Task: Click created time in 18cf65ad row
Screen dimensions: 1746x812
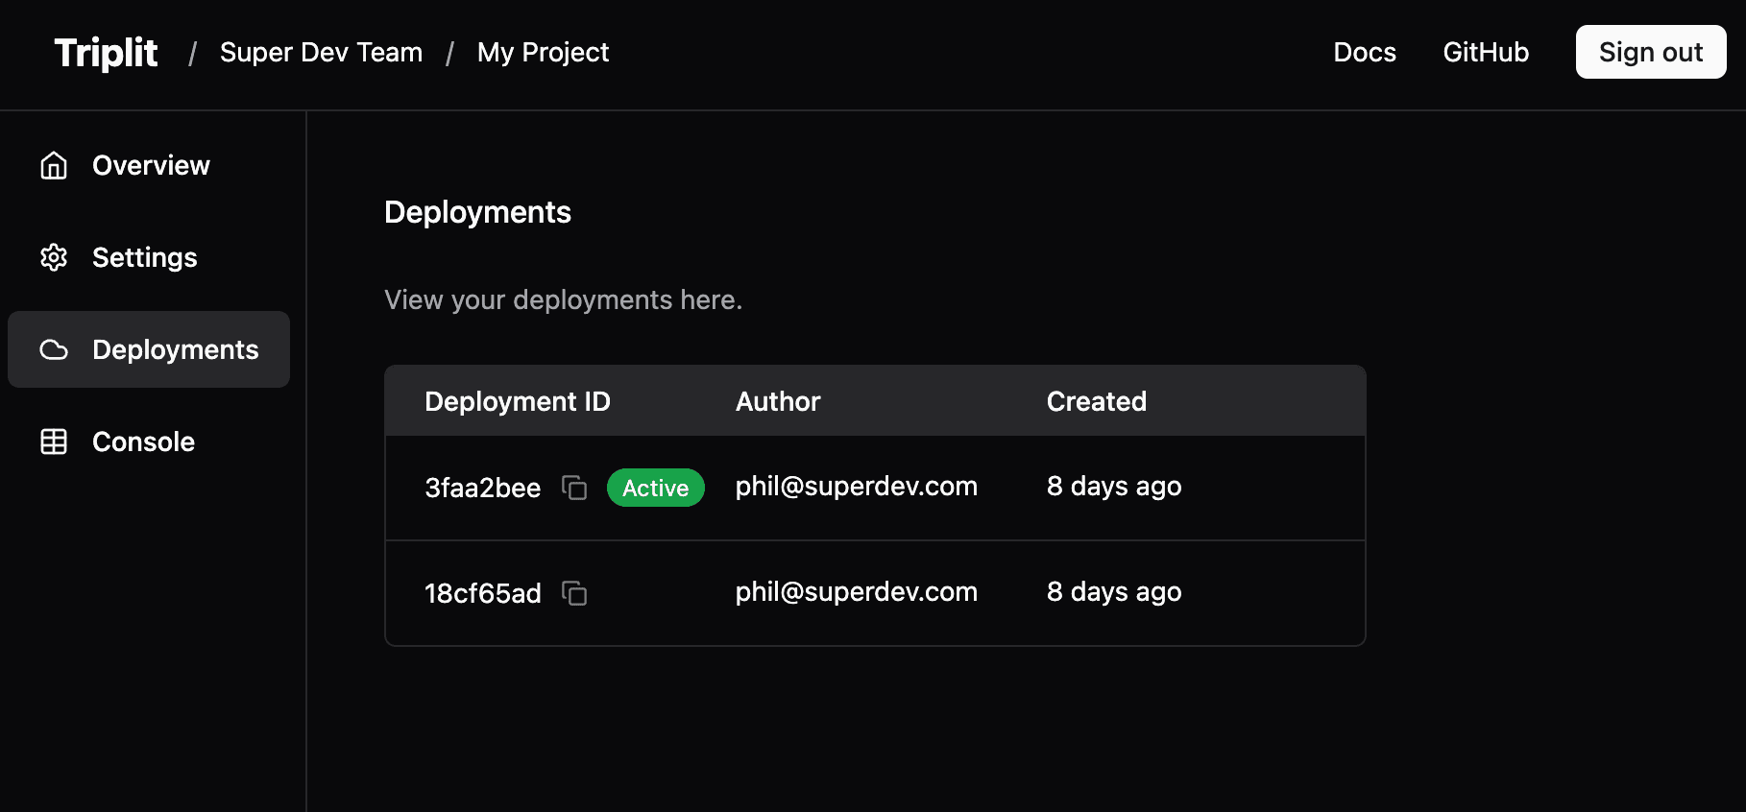Action: tap(1114, 592)
